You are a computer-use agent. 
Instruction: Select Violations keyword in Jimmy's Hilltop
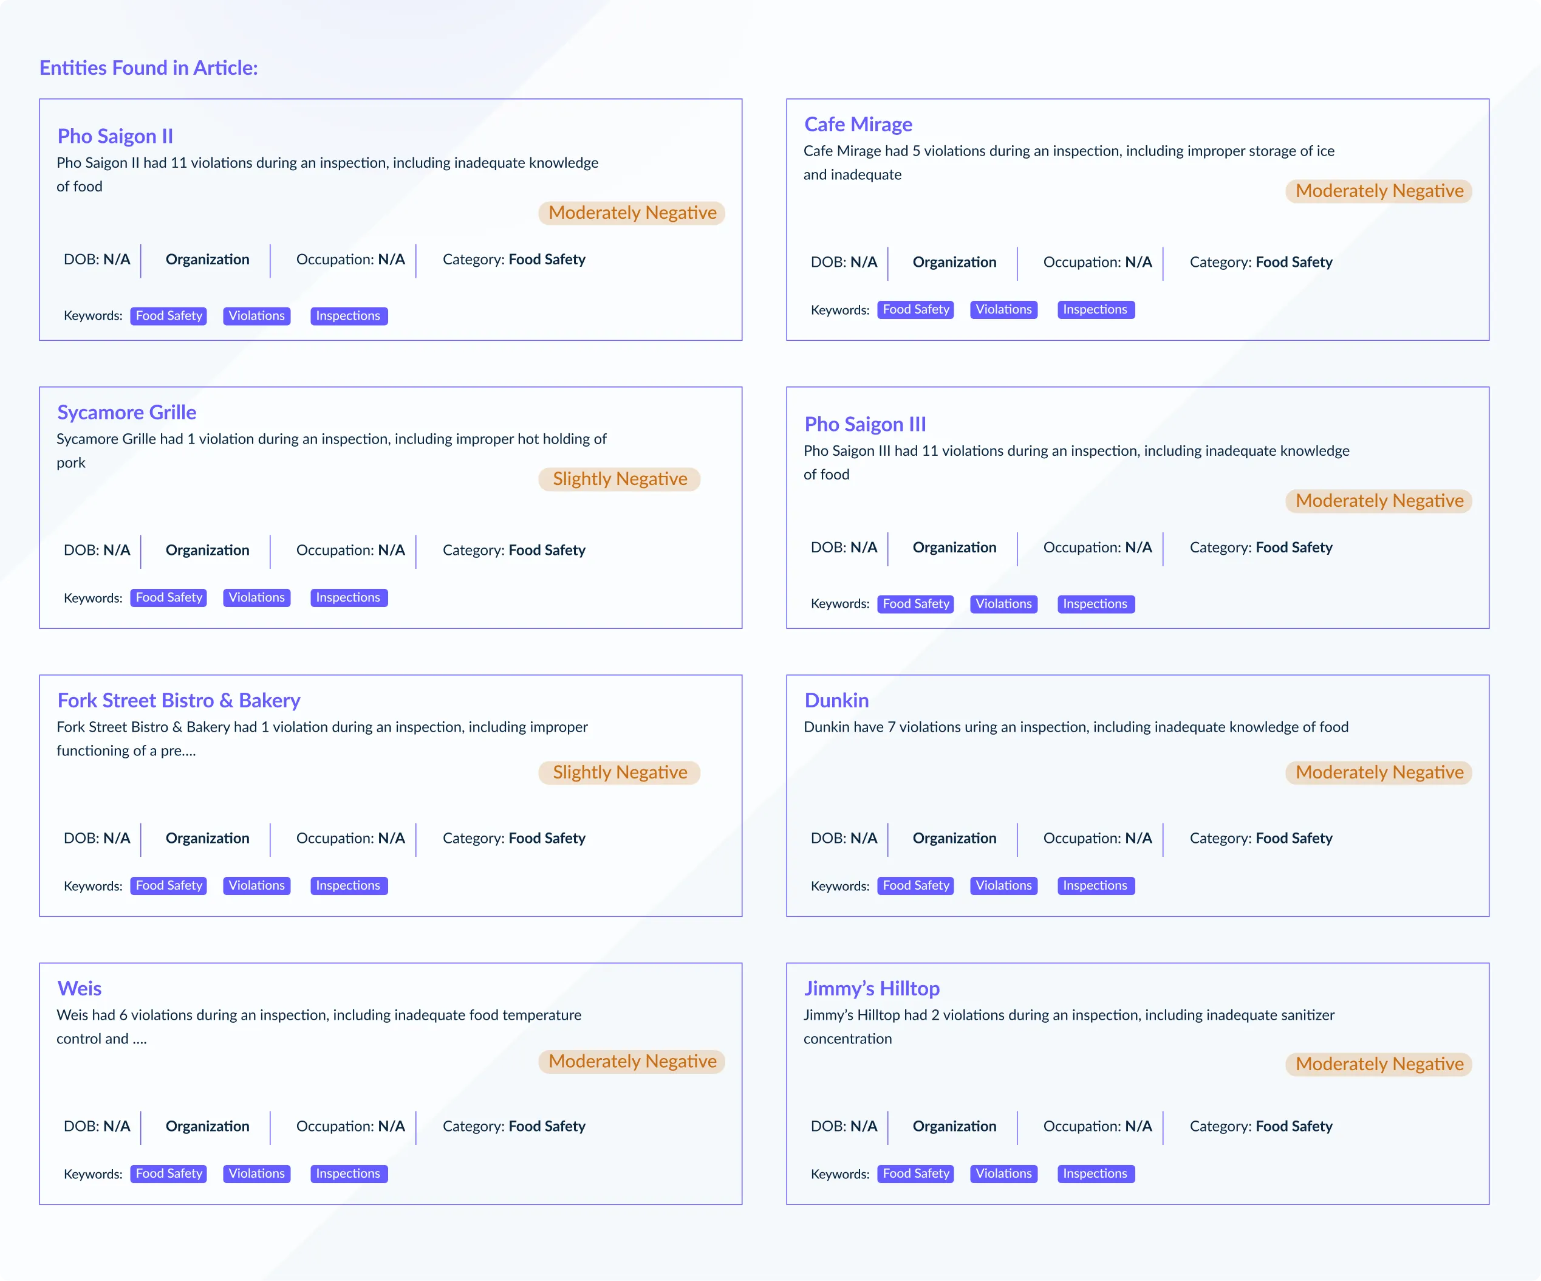1004,1174
